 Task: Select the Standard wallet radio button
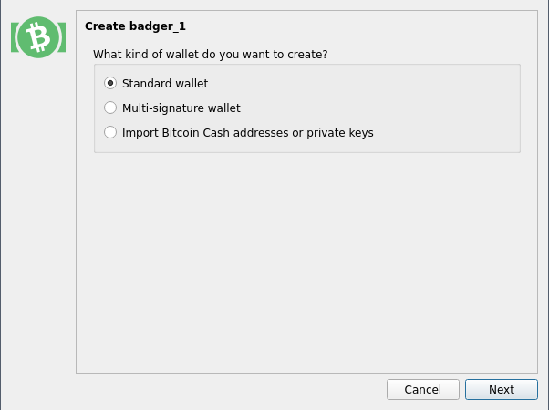(x=110, y=83)
